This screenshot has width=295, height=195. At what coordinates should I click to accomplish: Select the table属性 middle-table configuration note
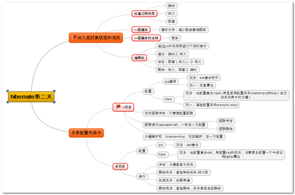[x=231, y=155]
